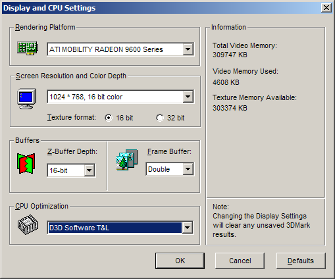Screen dimensions: 335x279
Task: Close the Display and CPU Settings dialog
Action: click(326, 8)
